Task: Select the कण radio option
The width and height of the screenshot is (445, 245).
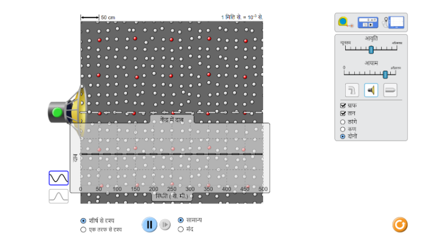Action: coord(343,129)
